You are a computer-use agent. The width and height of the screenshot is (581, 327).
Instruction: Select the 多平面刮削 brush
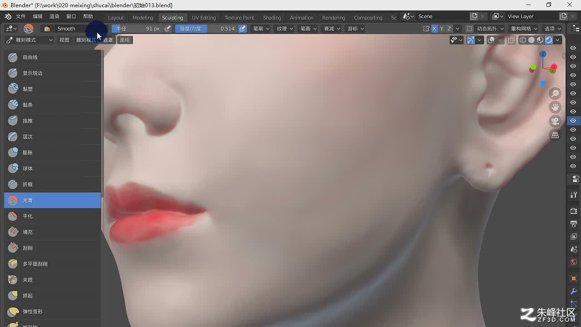pos(52,264)
